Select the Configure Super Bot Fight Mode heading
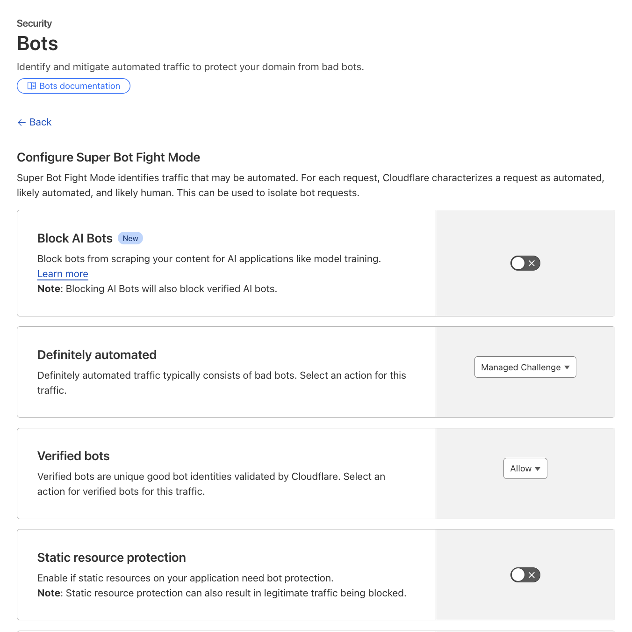Screen dimensions: 632x632 [108, 157]
